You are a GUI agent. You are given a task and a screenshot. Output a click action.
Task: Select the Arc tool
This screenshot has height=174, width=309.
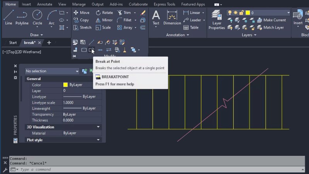tap(51, 17)
